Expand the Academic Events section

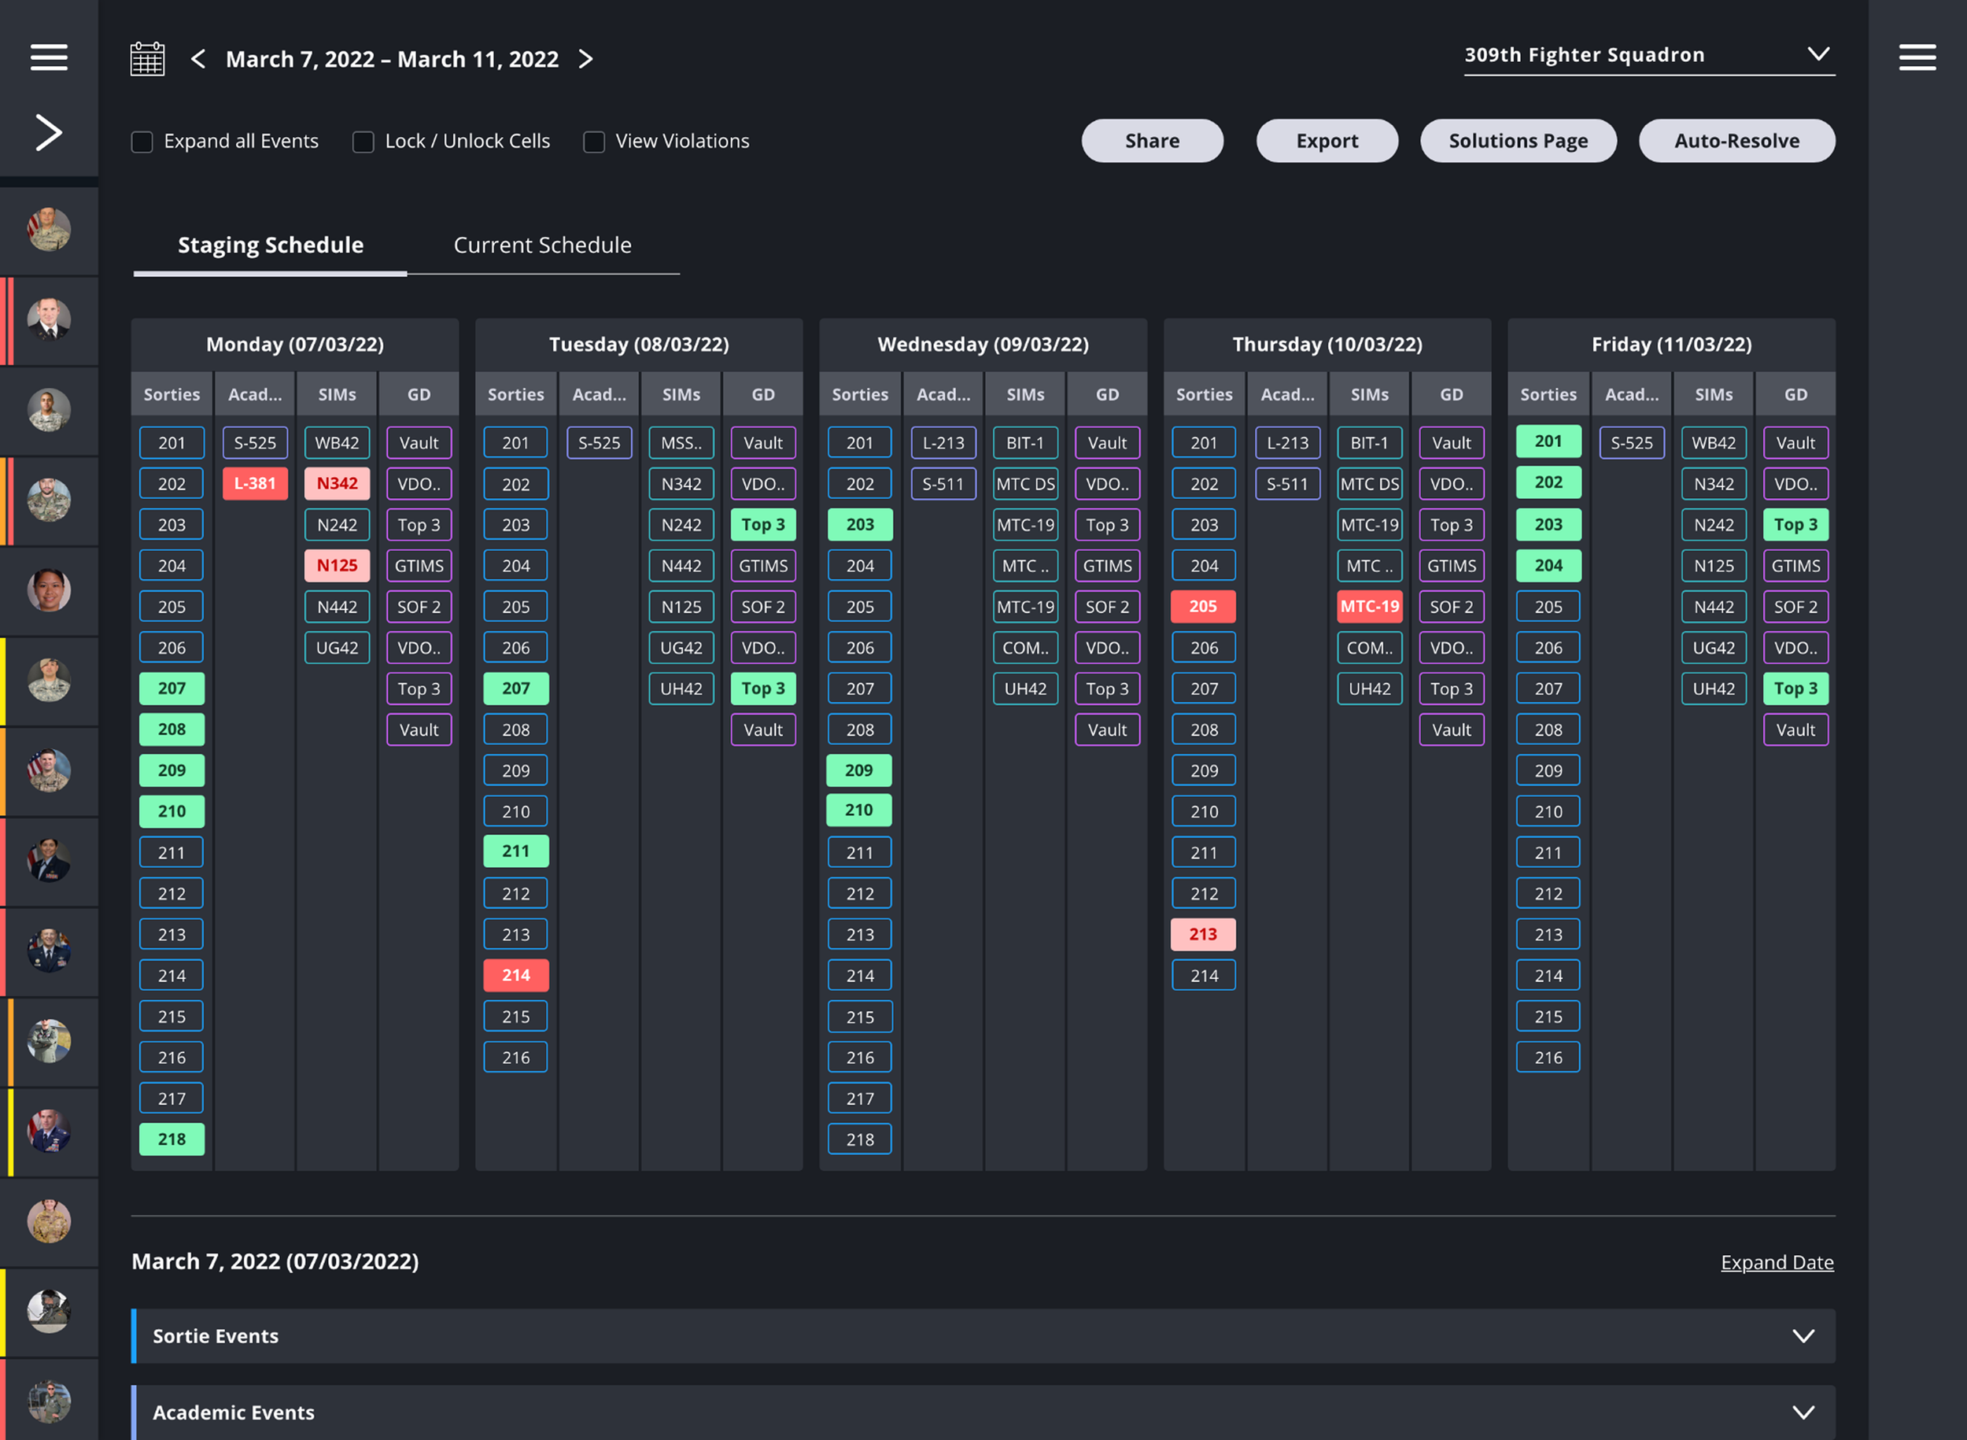point(1803,1412)
